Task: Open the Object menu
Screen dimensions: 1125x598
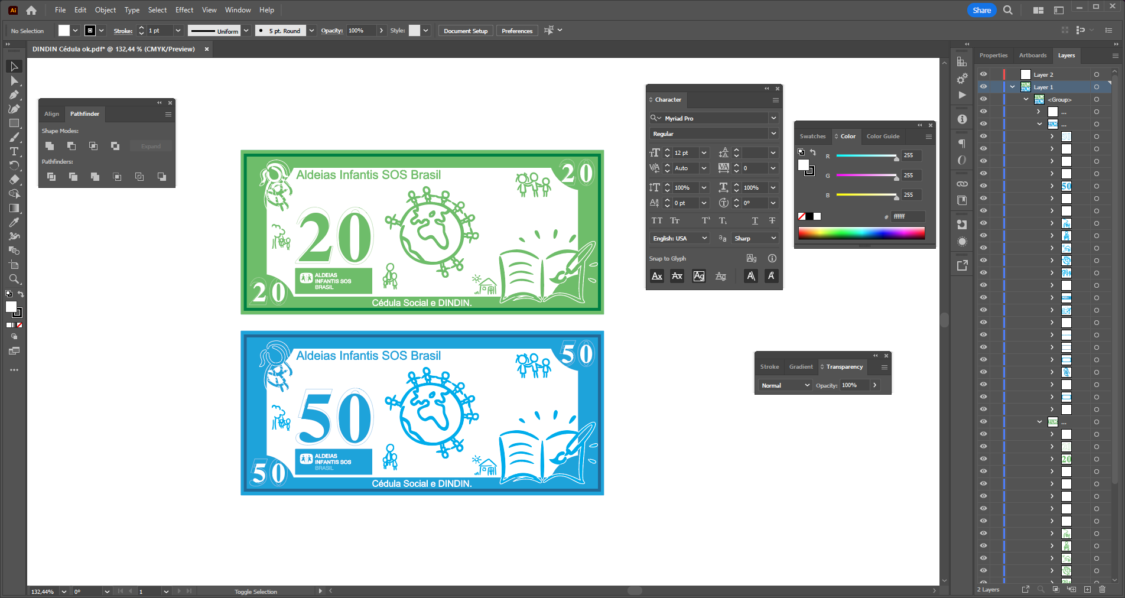Action: (105, 10)
